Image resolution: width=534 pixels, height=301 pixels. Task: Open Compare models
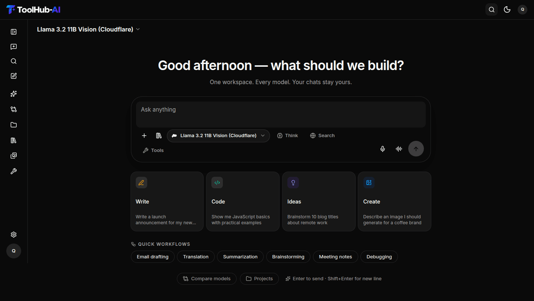click(207, 279)
